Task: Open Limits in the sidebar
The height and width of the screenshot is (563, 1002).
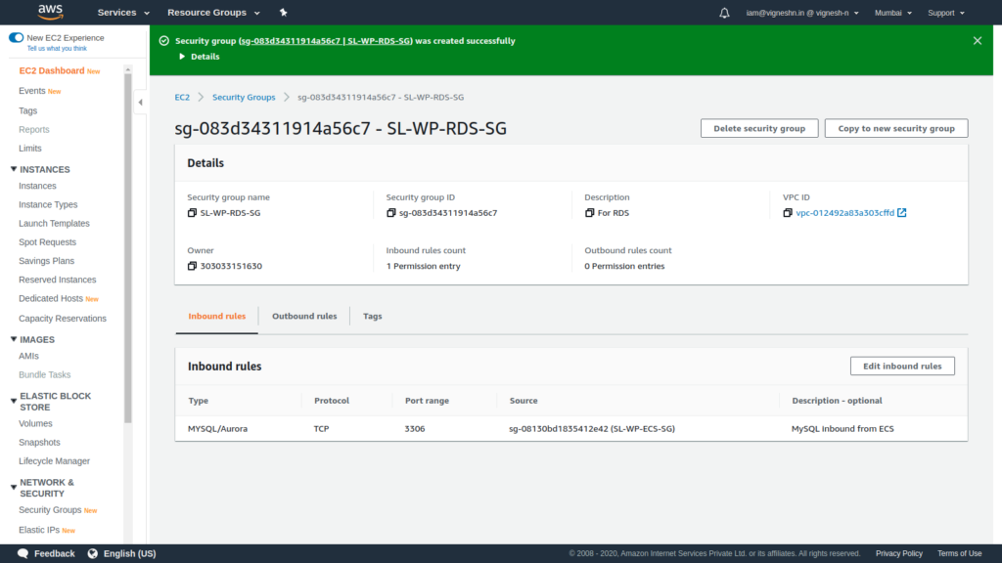Action: coord(30,149)
